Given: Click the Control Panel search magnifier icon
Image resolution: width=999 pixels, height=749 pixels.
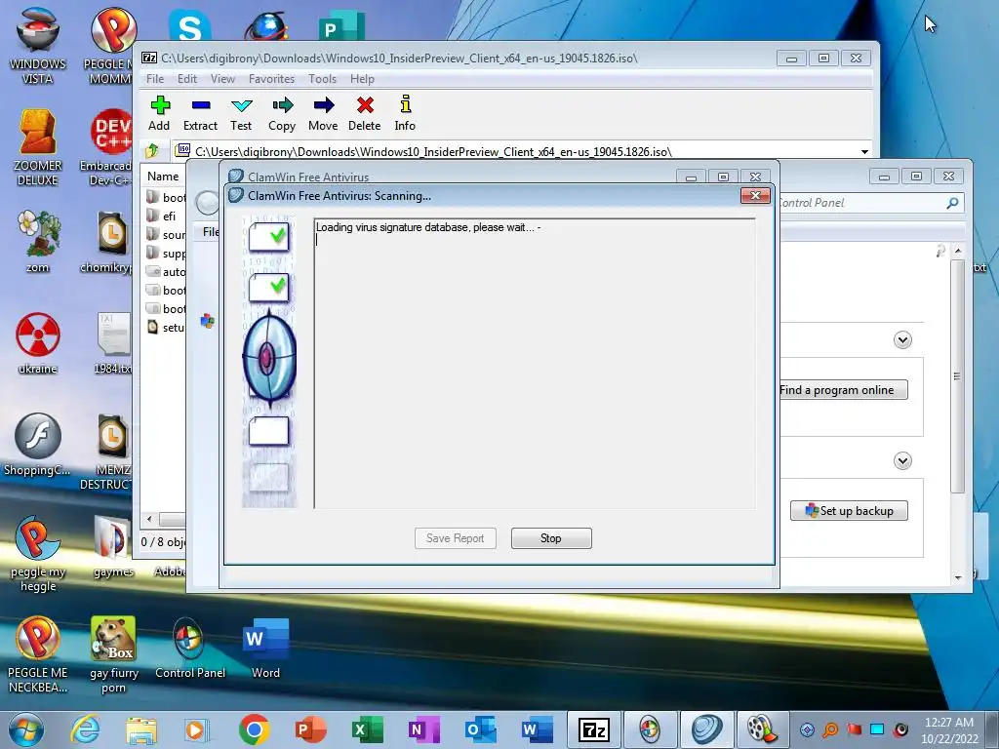Looking at the screenshot, I should pyautogui.click(x=952, y=203).
